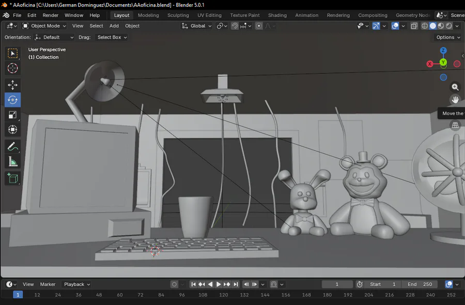Switch to the Modeling workspace tab
This screenshot has height=305, width=465.
148,15
